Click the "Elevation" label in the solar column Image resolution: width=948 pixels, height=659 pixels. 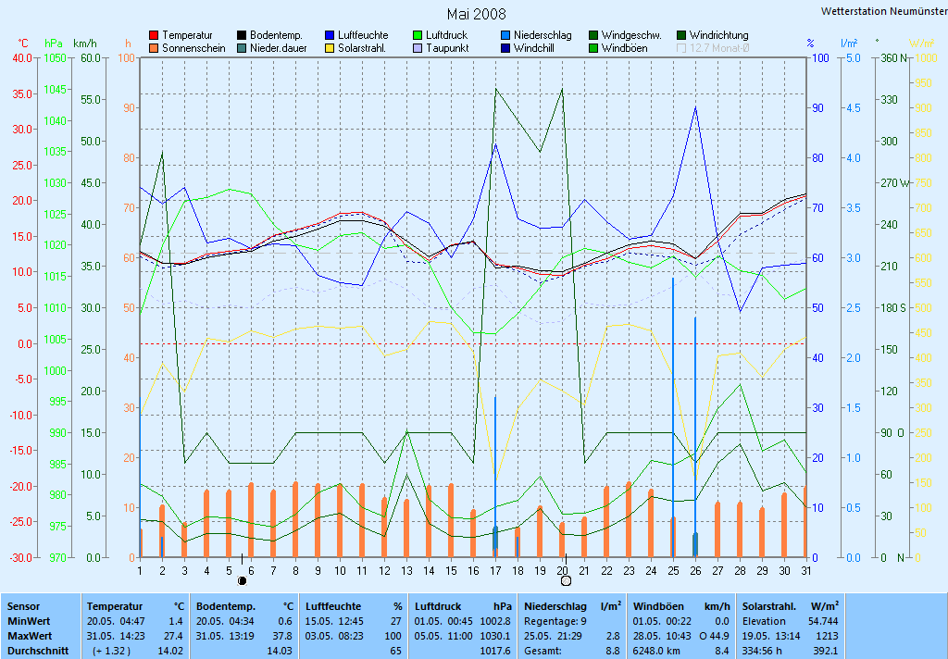[764, 622]
